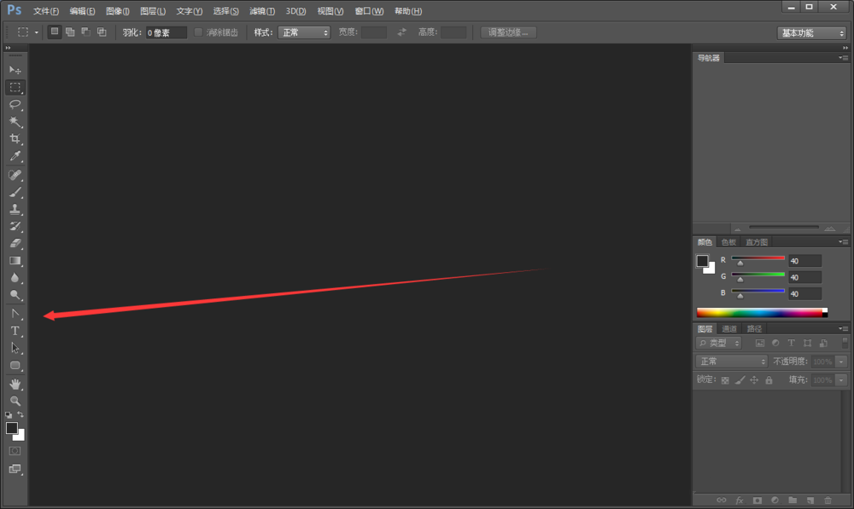The image size is (854, 509).
Task: Click the add layer mask button
Action: (x=757, y=500)
